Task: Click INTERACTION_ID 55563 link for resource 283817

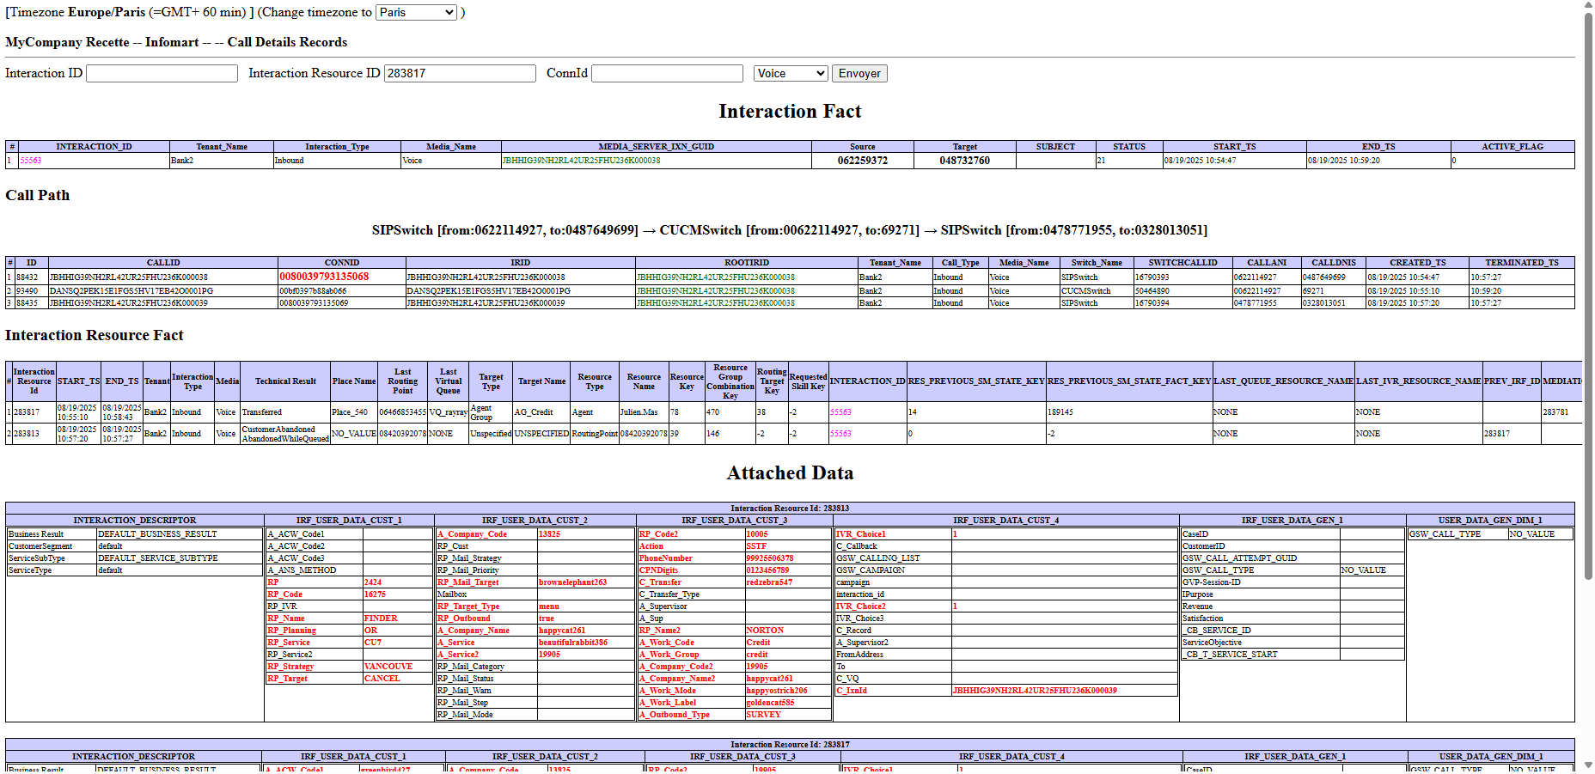Action: (840, 412)
